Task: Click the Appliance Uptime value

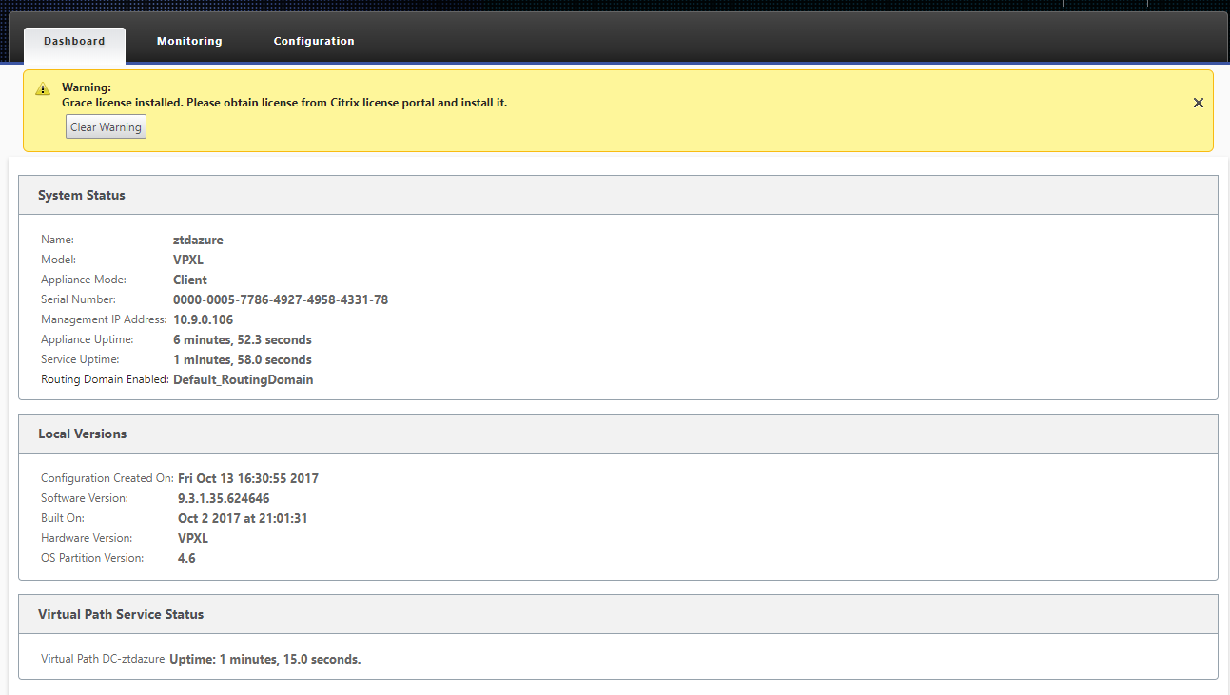Action: click(243, 339)
